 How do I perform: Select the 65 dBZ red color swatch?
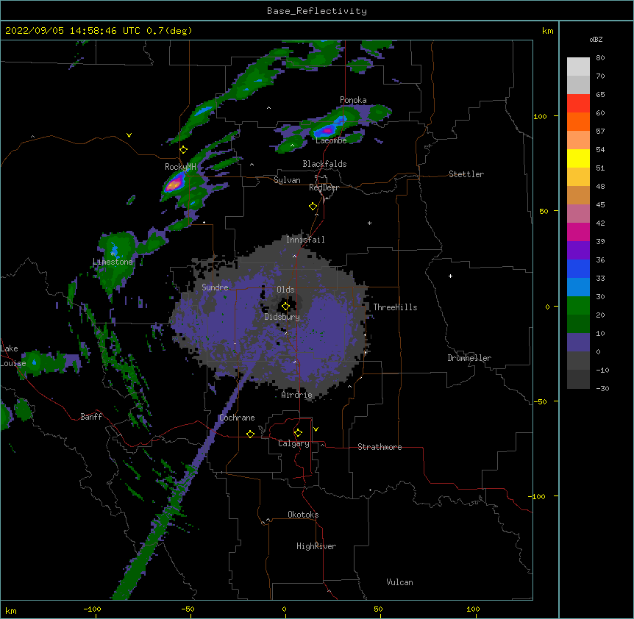click(x=578, y=104)
